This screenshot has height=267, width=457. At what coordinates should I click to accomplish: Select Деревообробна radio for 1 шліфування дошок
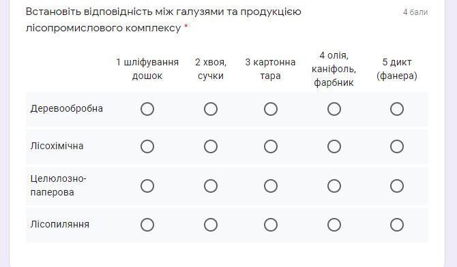[147, 109]
